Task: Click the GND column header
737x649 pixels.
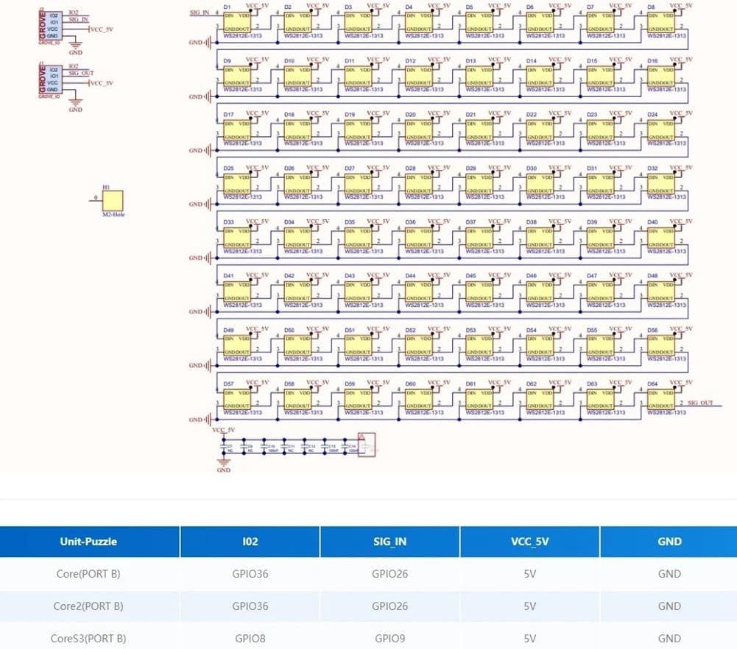Action: coord(669,542)
